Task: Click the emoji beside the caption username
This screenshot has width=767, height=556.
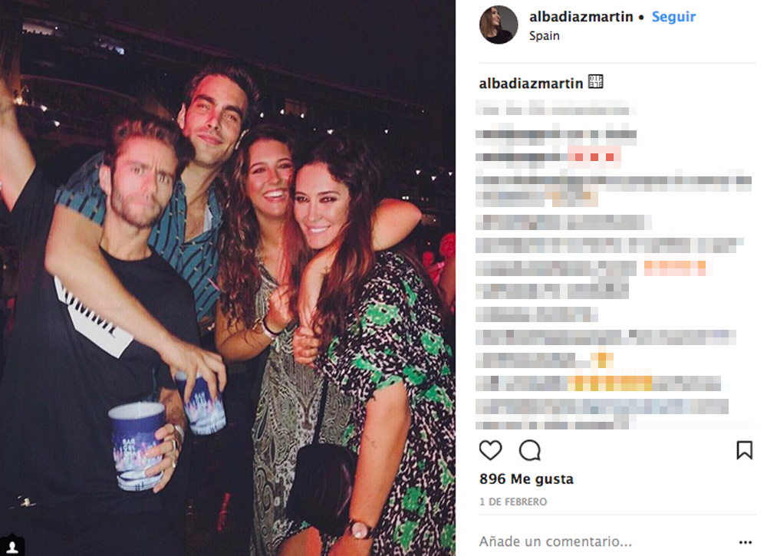Action: point(595,81)
